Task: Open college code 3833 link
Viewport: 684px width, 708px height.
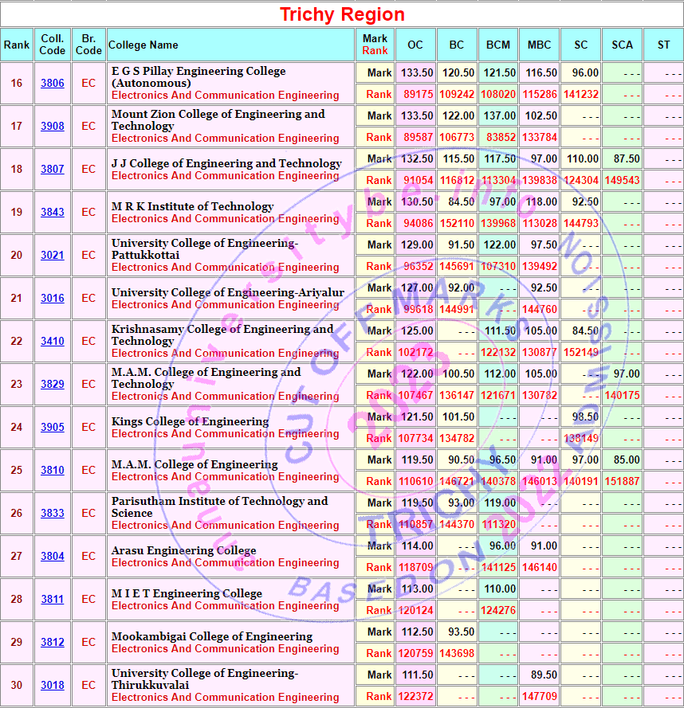Action: click(x=53, y=513)
